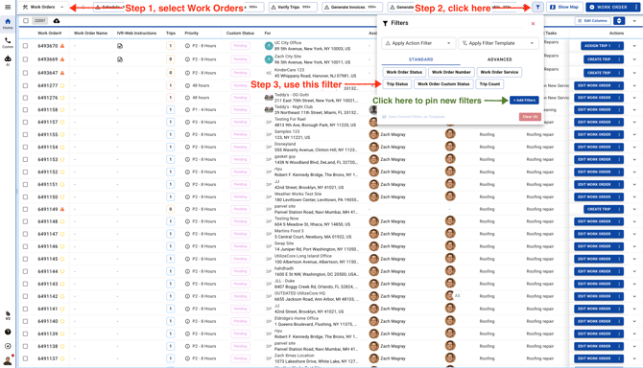Click Teddy's - OG Gotti site thumbnail
The image size is (643, 368).
[269, 98]
